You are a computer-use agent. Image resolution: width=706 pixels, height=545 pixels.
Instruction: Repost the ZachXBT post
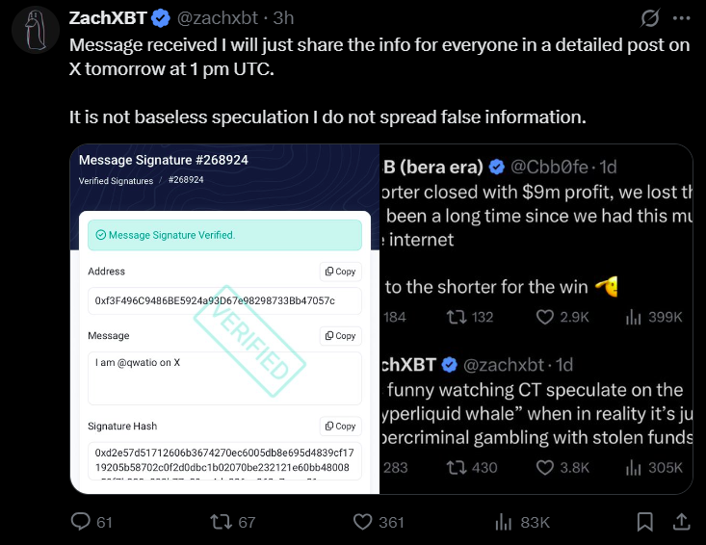pyautogui.click(x=222, y=522)
